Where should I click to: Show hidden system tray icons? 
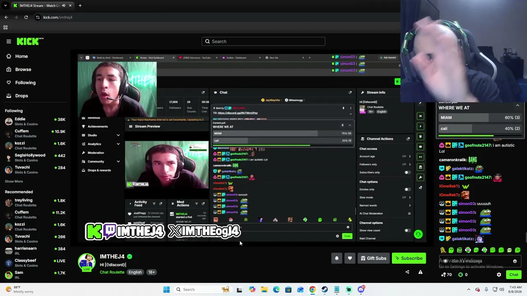coord(469,289)
